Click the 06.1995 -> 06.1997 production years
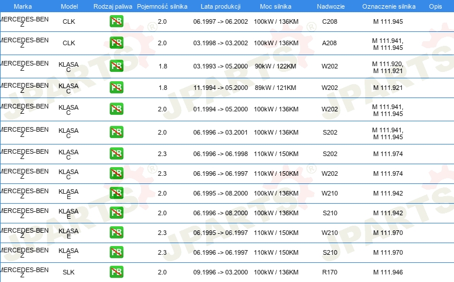The image size is (454, 282). [x=221, y=233]
